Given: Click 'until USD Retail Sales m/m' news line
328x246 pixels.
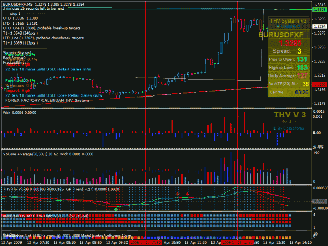Looking at the screenshot, I should [48, 69].
